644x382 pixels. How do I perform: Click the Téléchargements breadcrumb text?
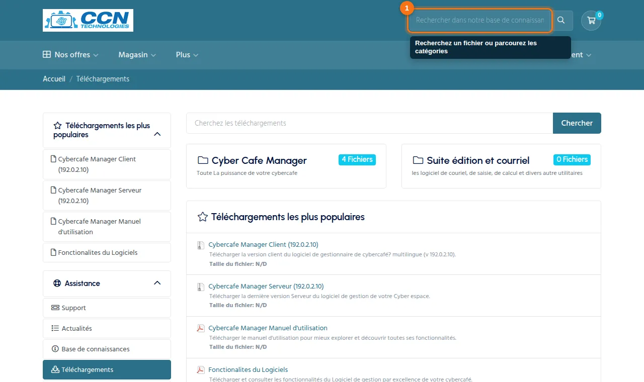tap(103, 79)
